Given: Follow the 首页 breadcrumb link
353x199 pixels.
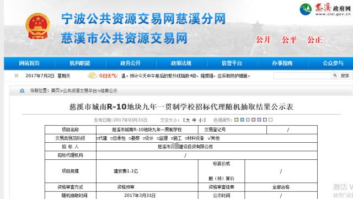Looking at the screenshot, I should coord(55,91).
